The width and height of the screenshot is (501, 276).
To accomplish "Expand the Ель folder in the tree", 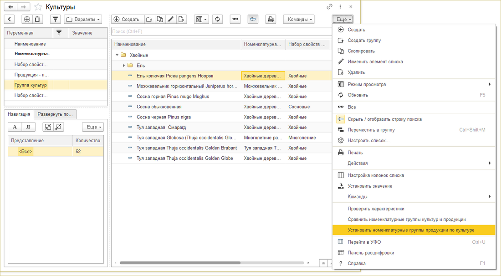I will [124, 66].
